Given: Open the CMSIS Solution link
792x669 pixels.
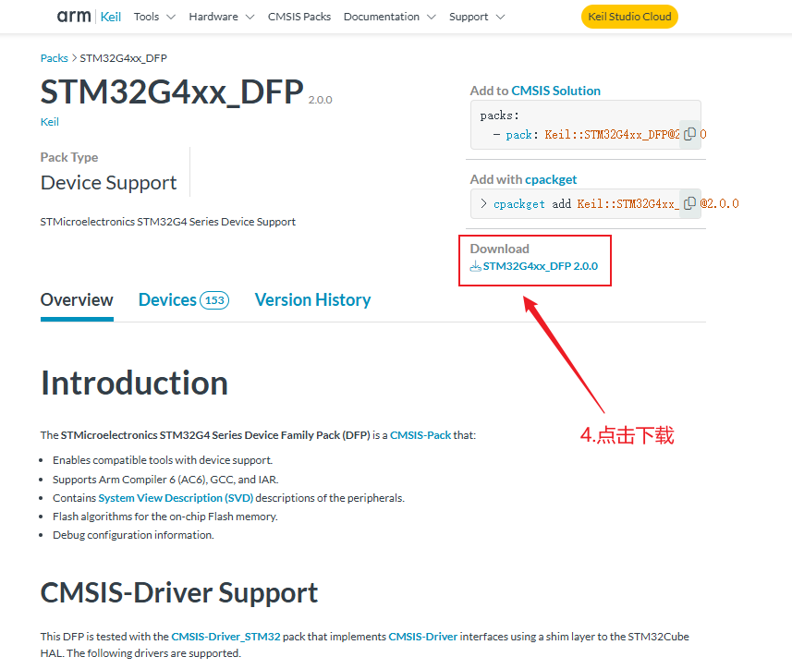Looking at the screenshot, I should 555,91.
